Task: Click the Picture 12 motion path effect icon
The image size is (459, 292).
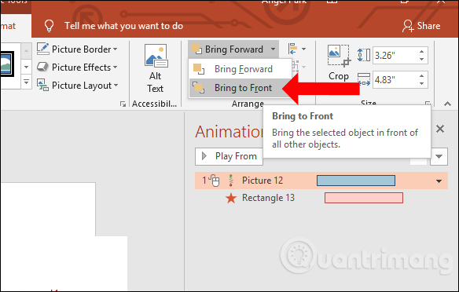Action: click(x=231, y=181)
